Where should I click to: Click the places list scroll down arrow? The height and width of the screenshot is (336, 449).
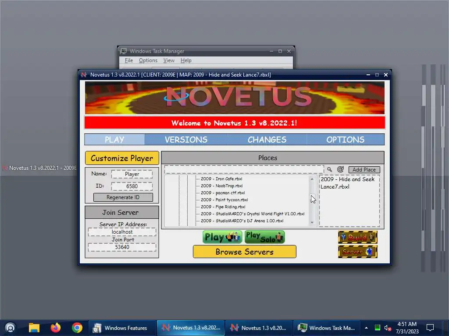[x=312, y=223]
